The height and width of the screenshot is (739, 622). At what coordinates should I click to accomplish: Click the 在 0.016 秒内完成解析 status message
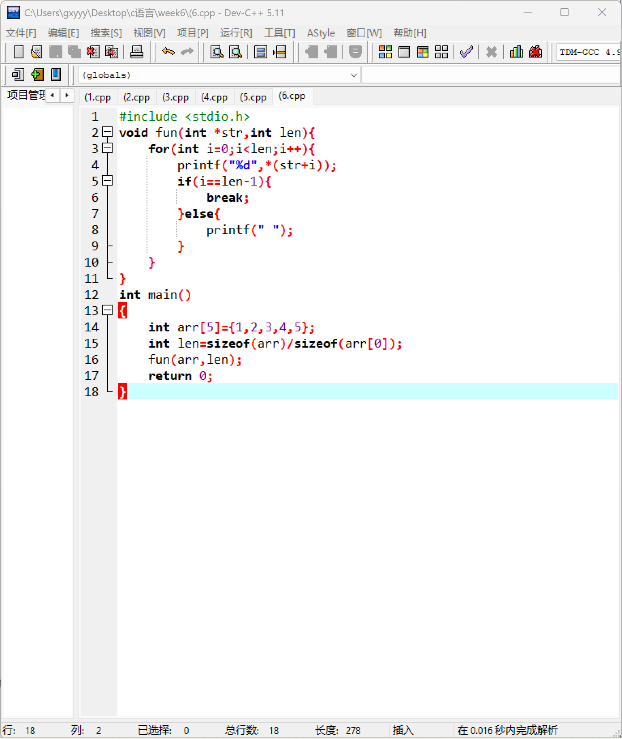click(x=507, y=730)
